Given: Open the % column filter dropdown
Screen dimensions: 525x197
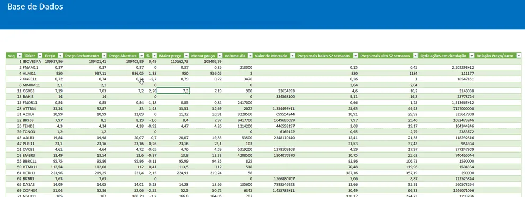Looking at the screenshot, I should 154,56.
